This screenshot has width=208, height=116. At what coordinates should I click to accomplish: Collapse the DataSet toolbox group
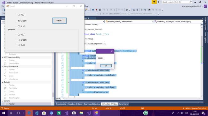3,82
